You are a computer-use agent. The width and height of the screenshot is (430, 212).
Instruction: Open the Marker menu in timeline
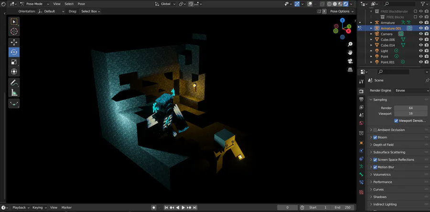(66, 208)
